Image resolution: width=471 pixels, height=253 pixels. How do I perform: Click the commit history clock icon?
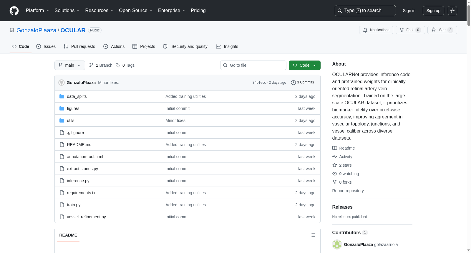pos(293,83)
